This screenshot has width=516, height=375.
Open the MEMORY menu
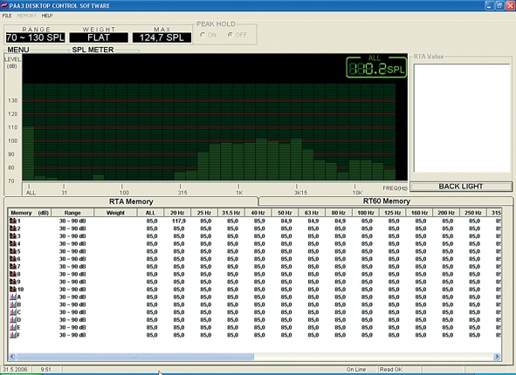[x=27, y=16]
